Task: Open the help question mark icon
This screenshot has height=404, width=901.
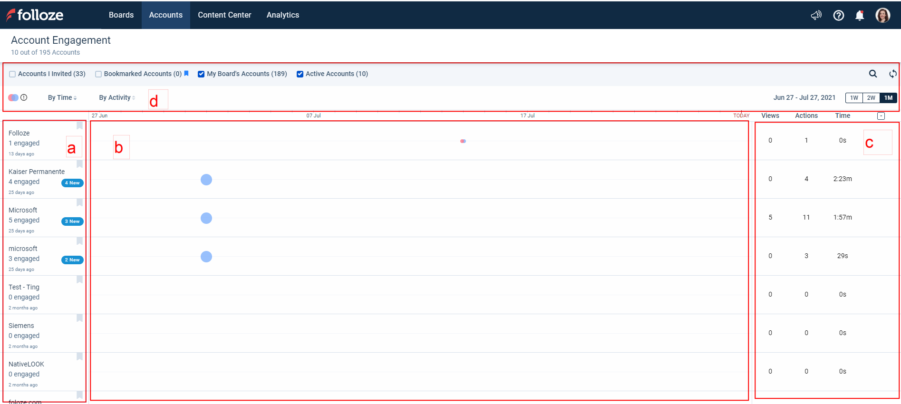Action: (839, 15)
